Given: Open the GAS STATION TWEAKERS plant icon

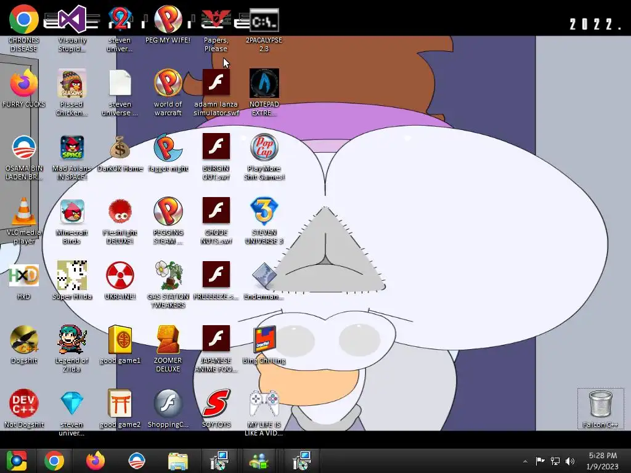Looking at the screenshot, I should [168, 275].
